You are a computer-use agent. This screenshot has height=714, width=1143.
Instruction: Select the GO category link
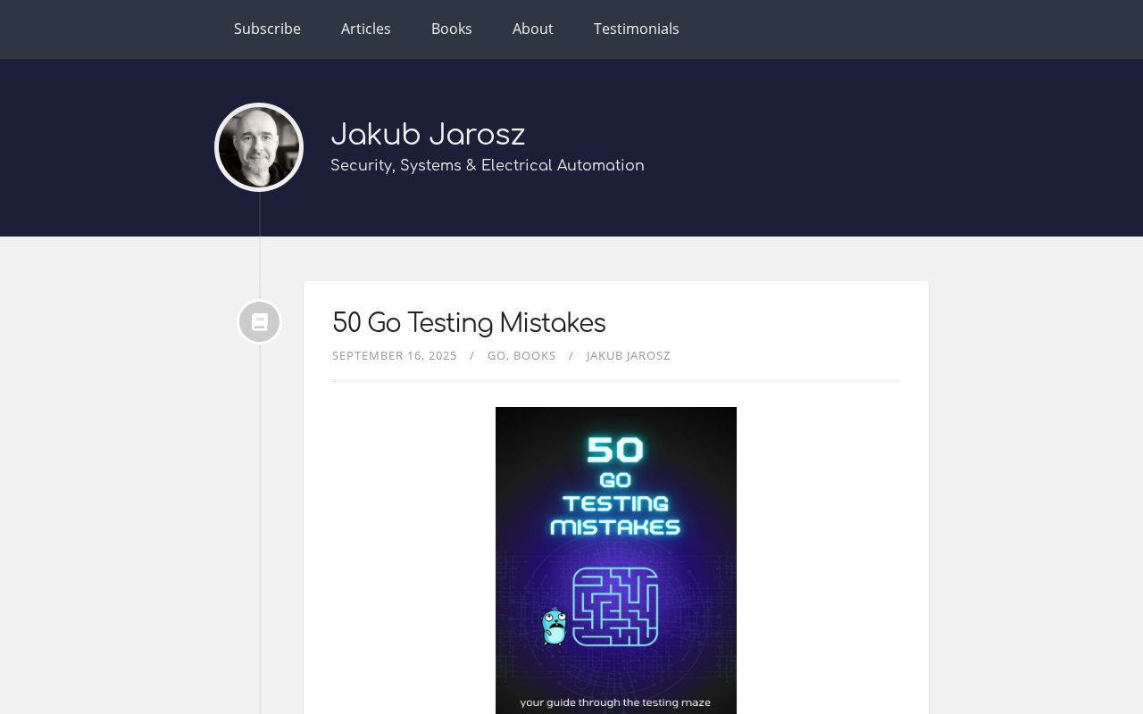pos(496,355)
